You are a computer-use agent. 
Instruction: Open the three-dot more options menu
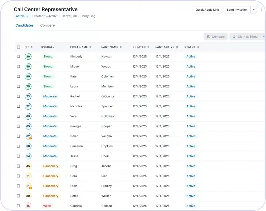(x=262, y=9)
